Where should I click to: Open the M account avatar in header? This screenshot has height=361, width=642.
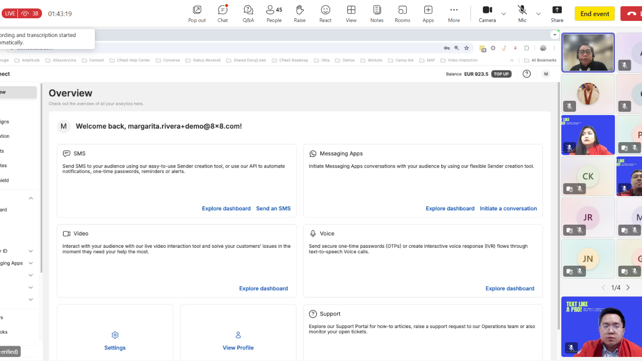[x=546, y=74]
